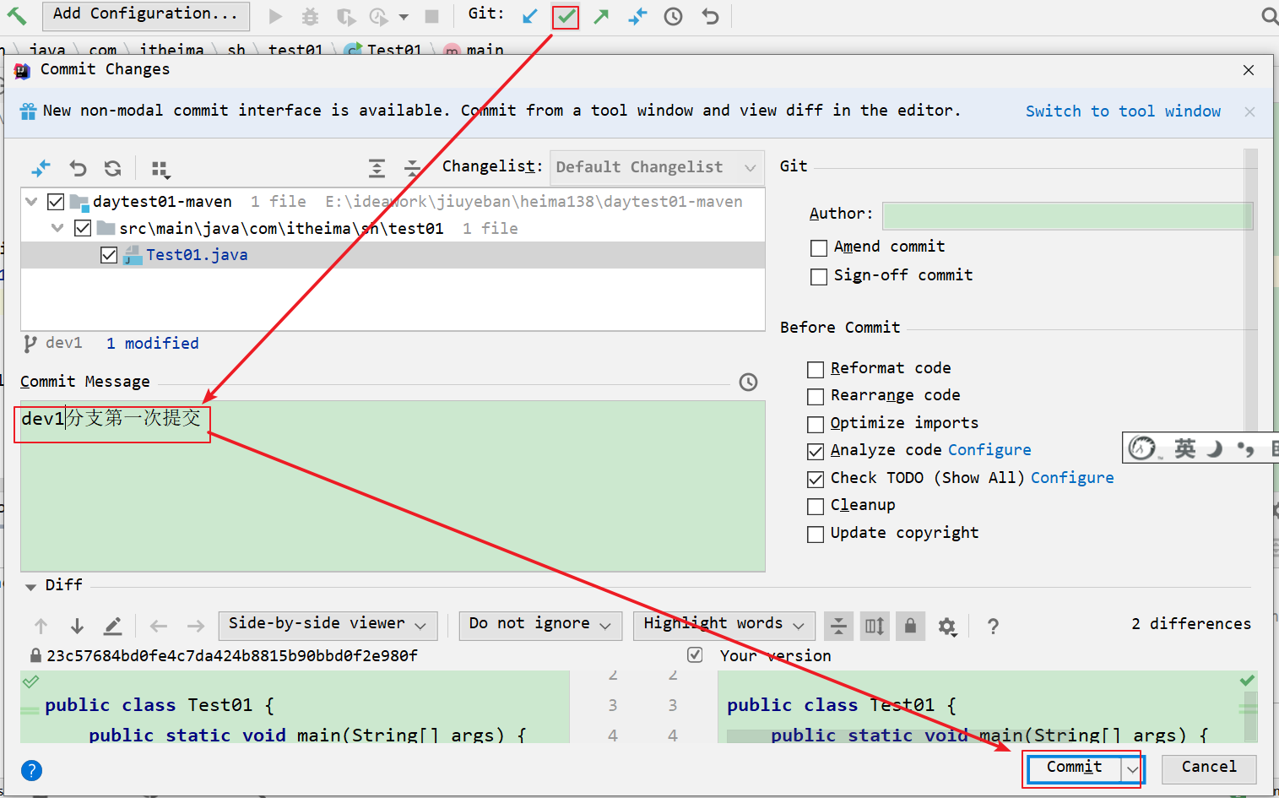This screenshot has height=798, width=1279.
Task: Collapse the Diff section
Action: (30, 586)
